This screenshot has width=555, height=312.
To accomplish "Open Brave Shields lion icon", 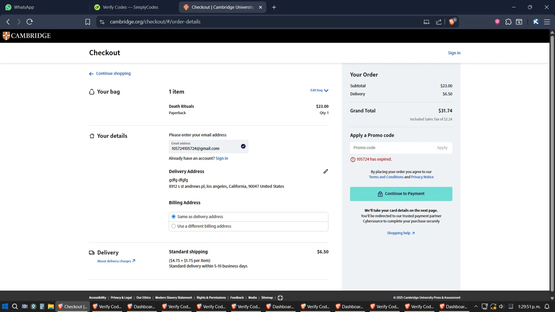I will (452, 22).
